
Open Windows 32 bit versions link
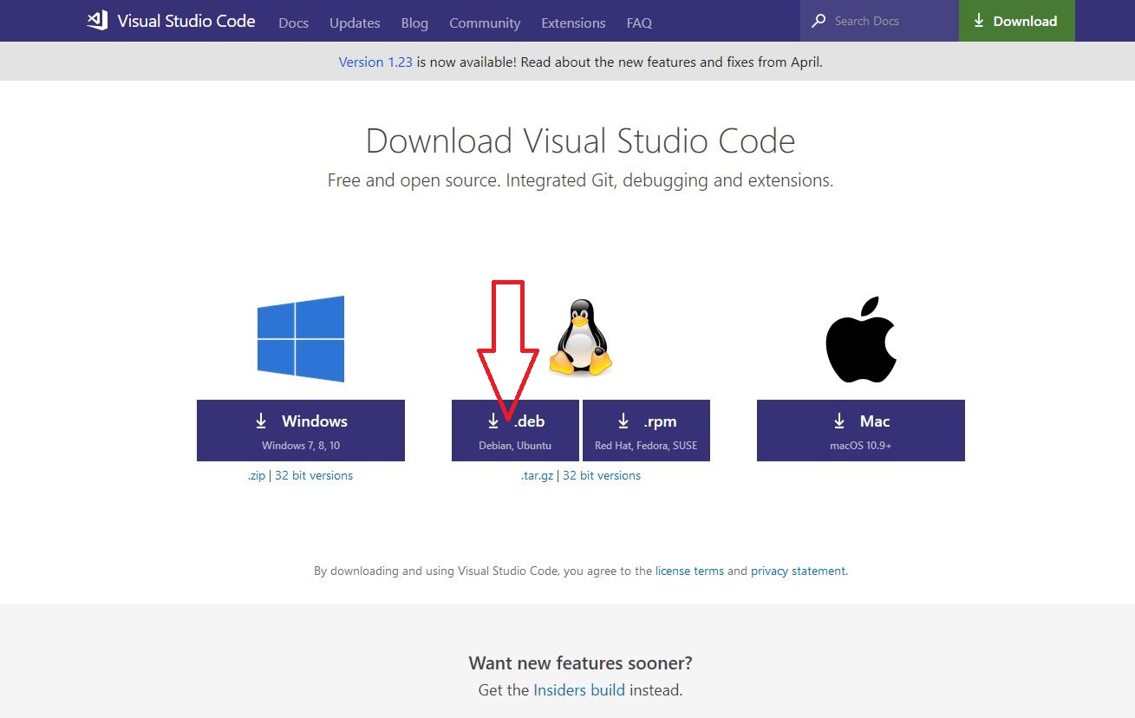[x=314, y=475]
